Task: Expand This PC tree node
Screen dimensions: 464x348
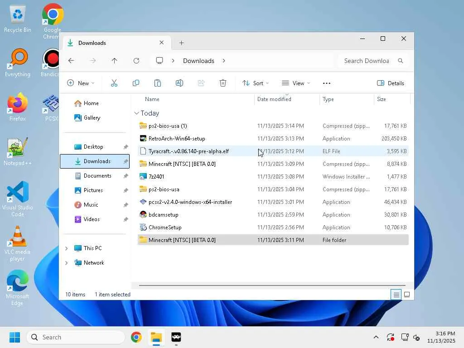Action: (x=67, y=248)
